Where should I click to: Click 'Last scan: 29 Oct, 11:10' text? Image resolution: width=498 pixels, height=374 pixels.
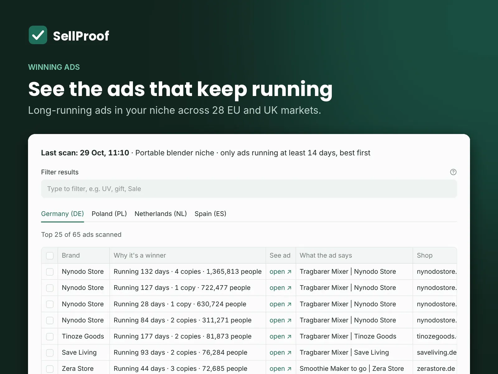pos(85,153)
